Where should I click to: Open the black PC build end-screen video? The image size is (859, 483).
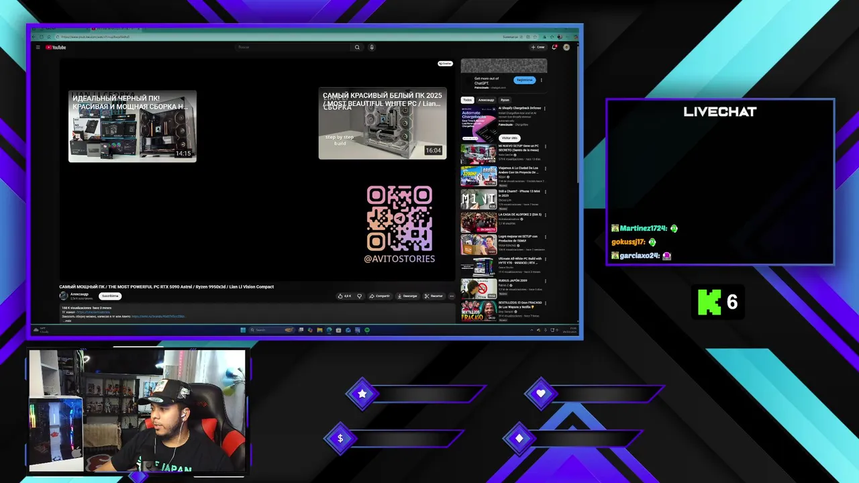(x=132, y=126)
